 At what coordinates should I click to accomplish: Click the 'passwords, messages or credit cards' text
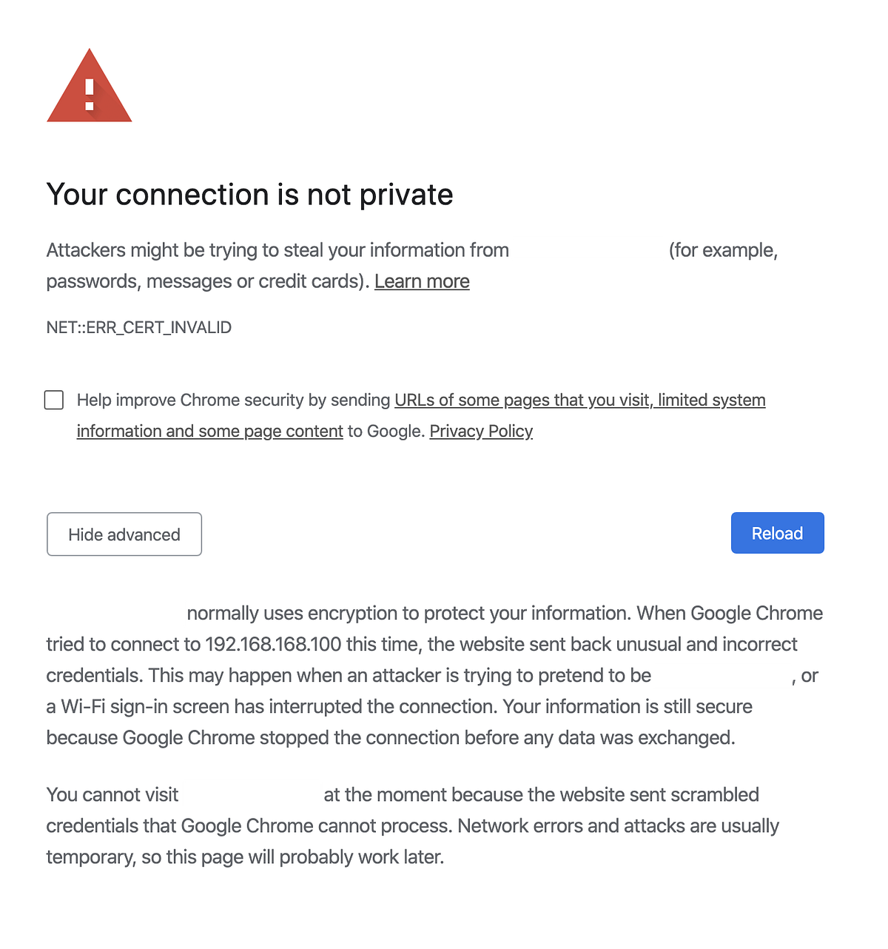coord(207,281)
